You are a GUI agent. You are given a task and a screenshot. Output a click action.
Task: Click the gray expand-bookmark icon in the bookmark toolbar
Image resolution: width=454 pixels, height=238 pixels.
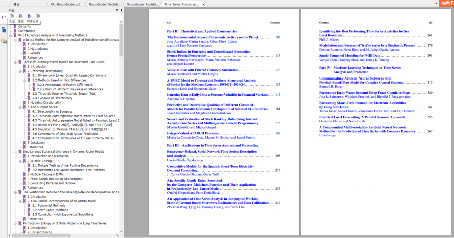tap(12, 16)
